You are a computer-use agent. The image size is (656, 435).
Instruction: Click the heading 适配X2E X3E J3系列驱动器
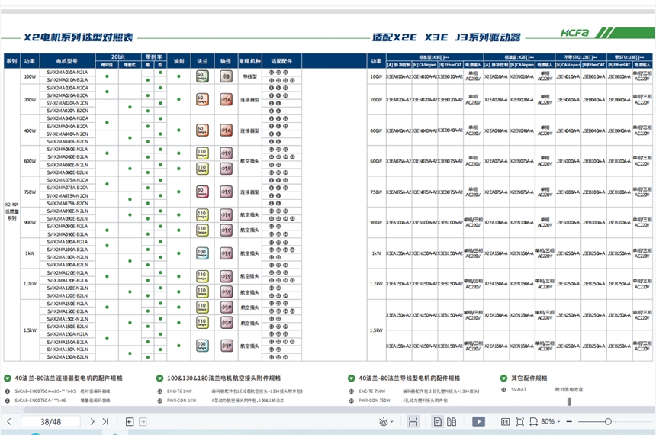446,37
